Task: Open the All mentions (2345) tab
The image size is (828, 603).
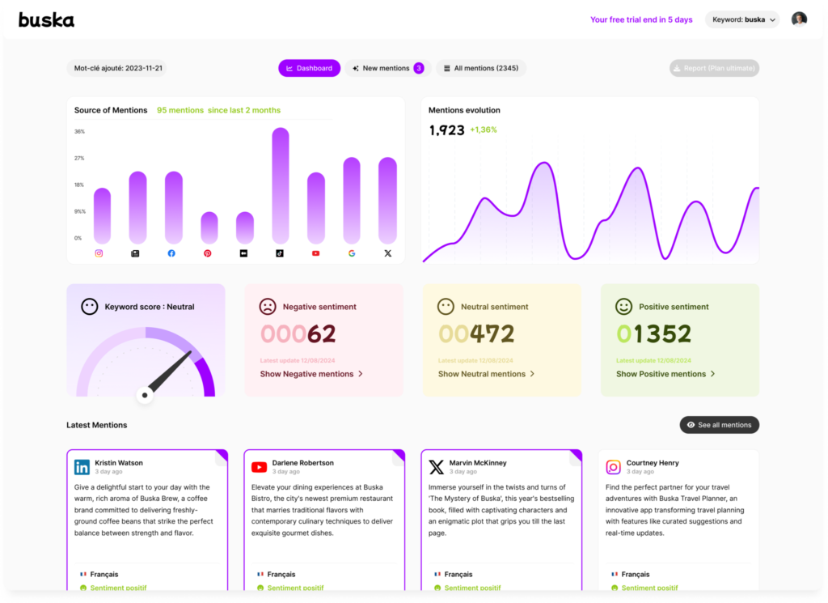Action: (481, 68)
